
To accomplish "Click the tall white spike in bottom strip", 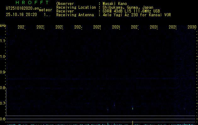I will [133, 122].
